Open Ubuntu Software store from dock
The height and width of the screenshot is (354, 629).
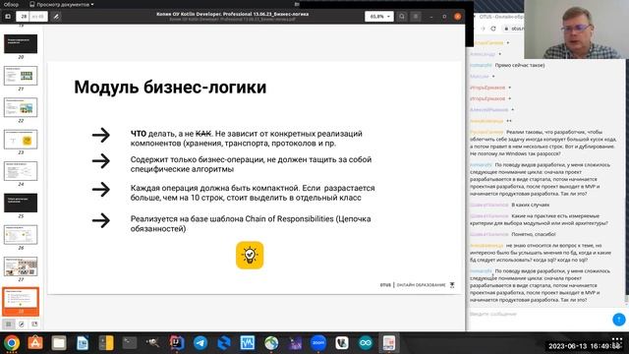35,343
